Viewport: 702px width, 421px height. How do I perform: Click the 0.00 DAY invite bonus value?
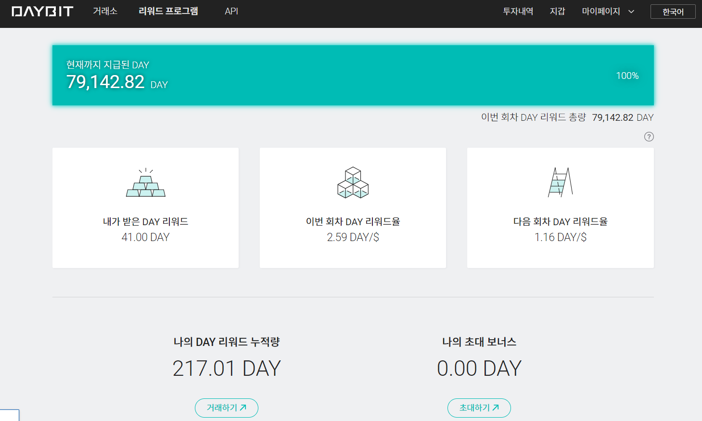pyautogui.click(x=479, y=369)
